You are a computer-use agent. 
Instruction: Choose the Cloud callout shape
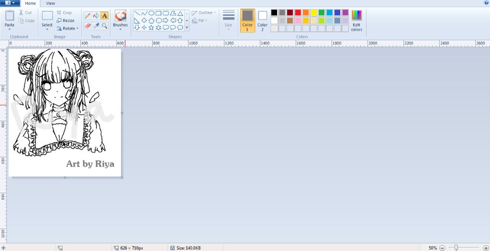coord(180,27)
